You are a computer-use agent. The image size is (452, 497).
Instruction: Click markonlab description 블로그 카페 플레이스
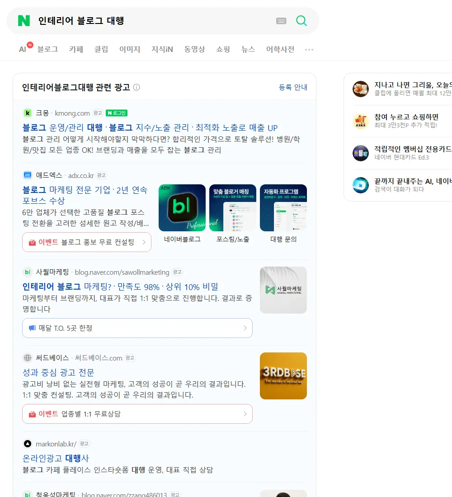pos(118,470)
